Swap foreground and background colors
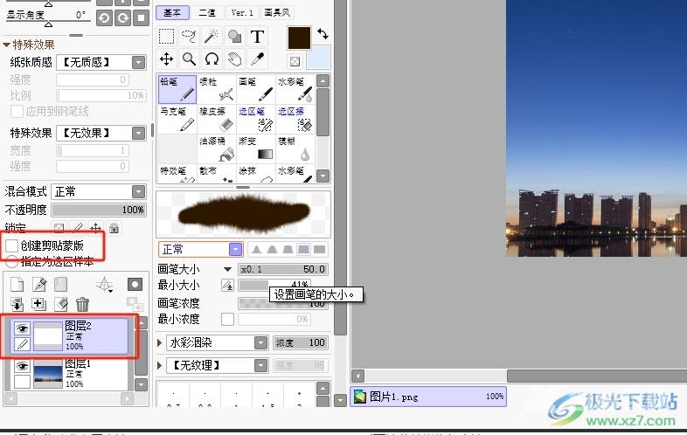 [x=323, y=33]
